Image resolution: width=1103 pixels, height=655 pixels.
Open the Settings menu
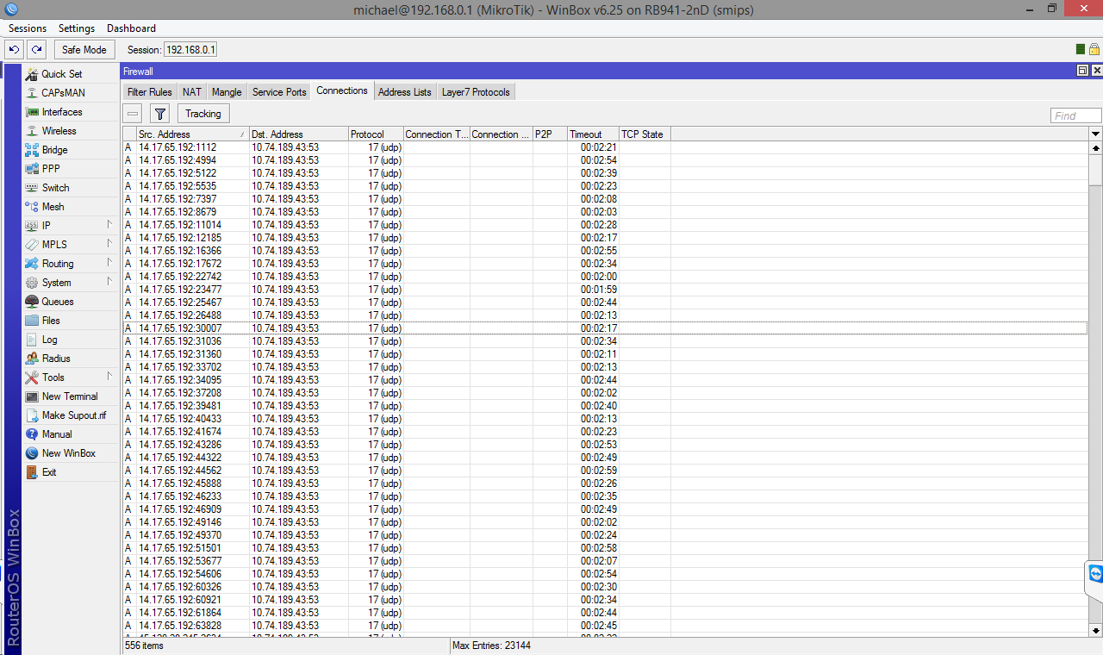pyautogui.click(x=77, y=28)
